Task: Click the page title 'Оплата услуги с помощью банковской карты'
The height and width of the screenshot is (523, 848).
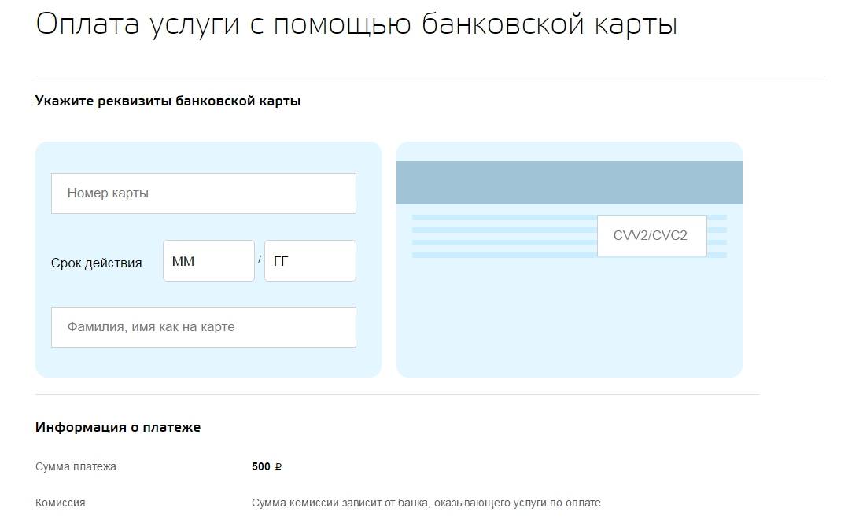Action: (356, 25)
